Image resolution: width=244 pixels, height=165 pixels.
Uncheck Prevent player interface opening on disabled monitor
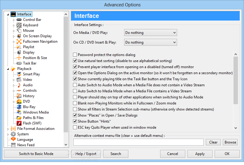click(75, 67)
